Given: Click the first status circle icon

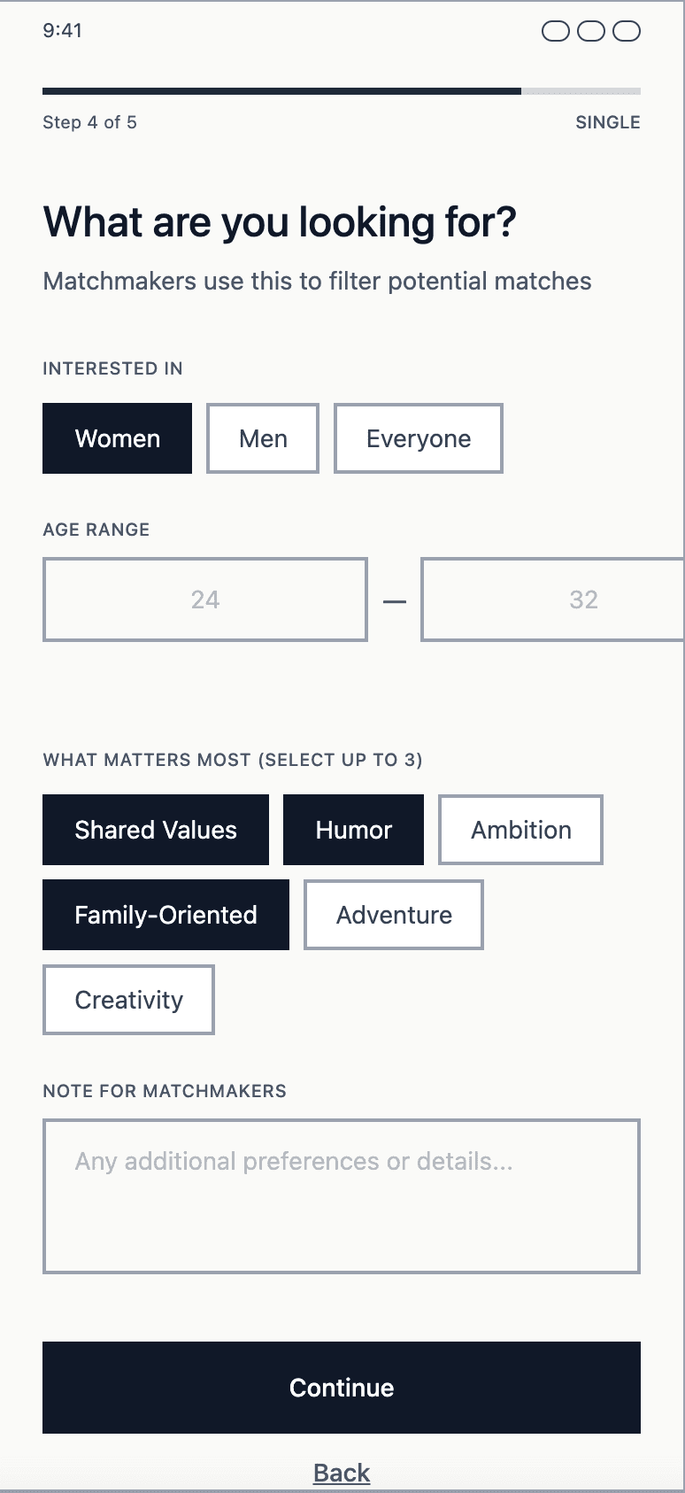Looking at the screenshot, I should tap(556, 31).
